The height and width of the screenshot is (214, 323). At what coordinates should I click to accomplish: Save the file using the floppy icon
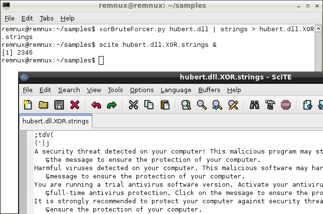pos(59,105)
